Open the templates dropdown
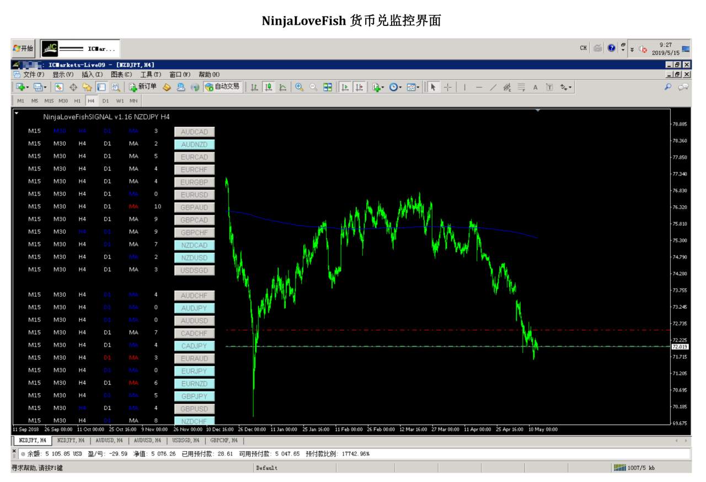The image size is (706, 482). [418, 87]
